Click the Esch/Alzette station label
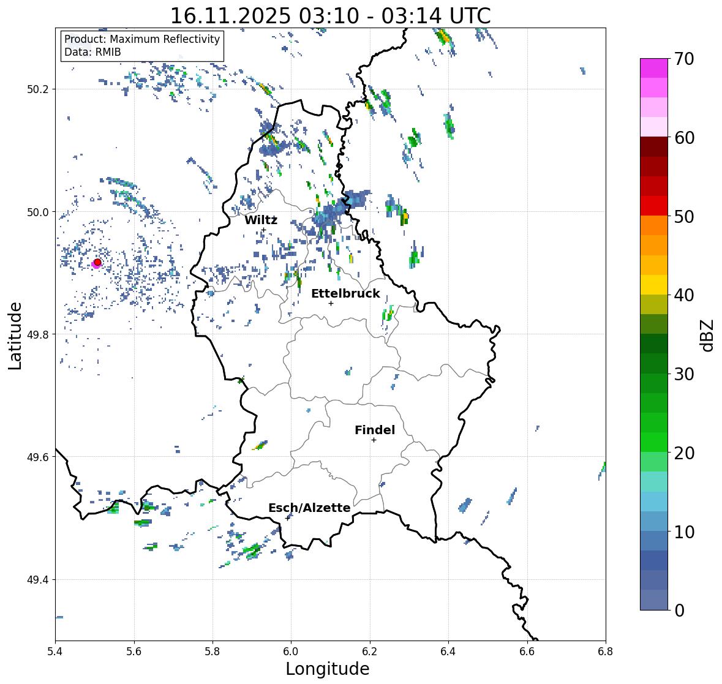 (309, 508)
